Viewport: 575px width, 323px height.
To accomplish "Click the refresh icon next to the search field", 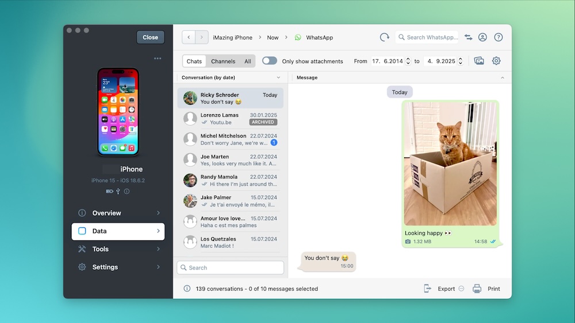I will pos(384,37).
